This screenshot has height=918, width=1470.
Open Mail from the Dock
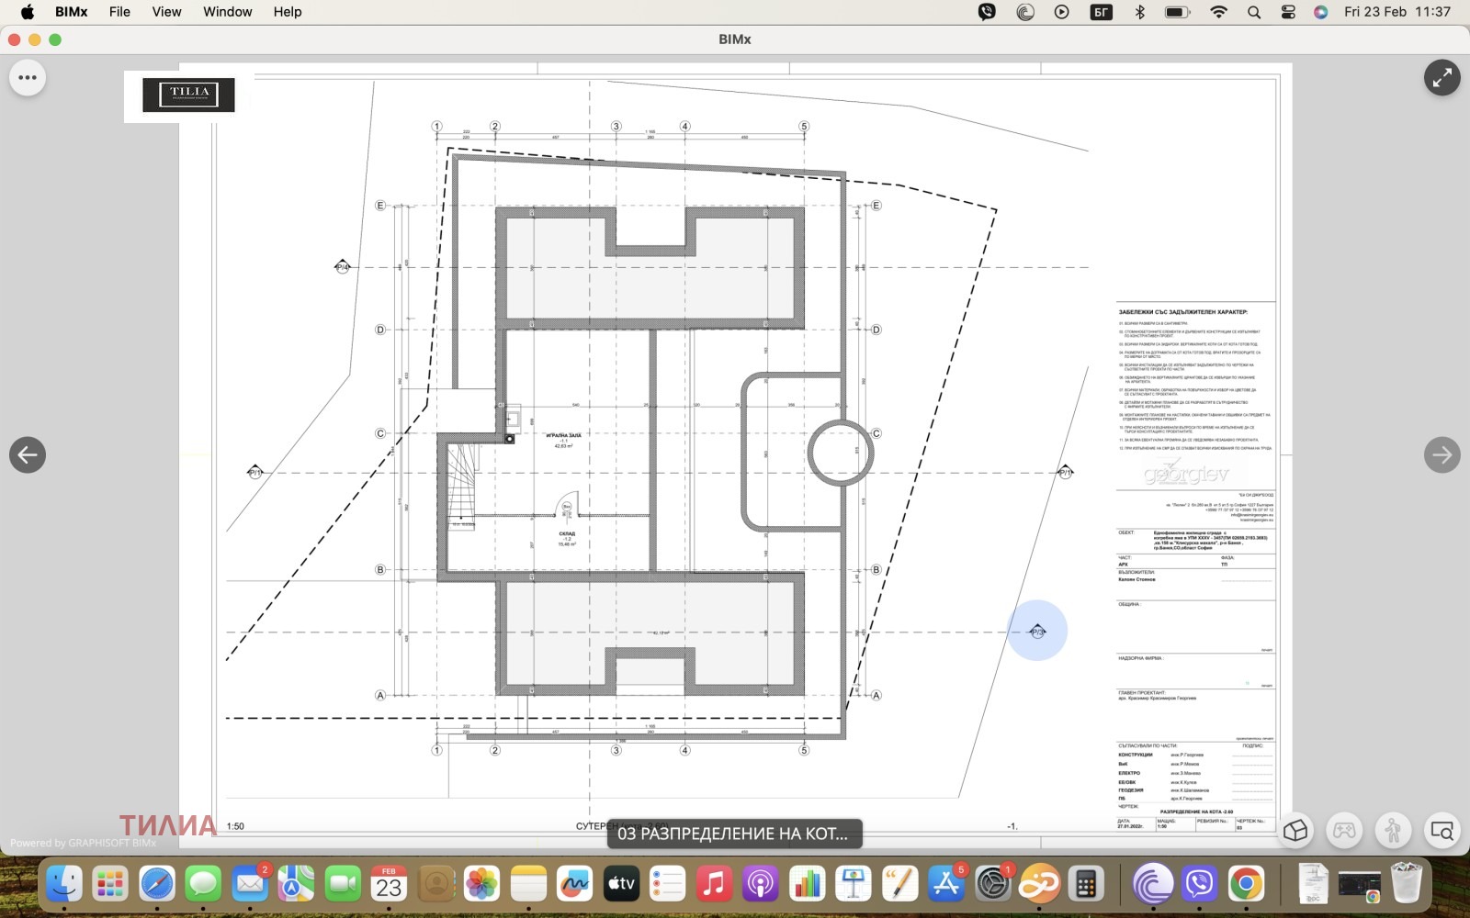[x=250, y=884]
